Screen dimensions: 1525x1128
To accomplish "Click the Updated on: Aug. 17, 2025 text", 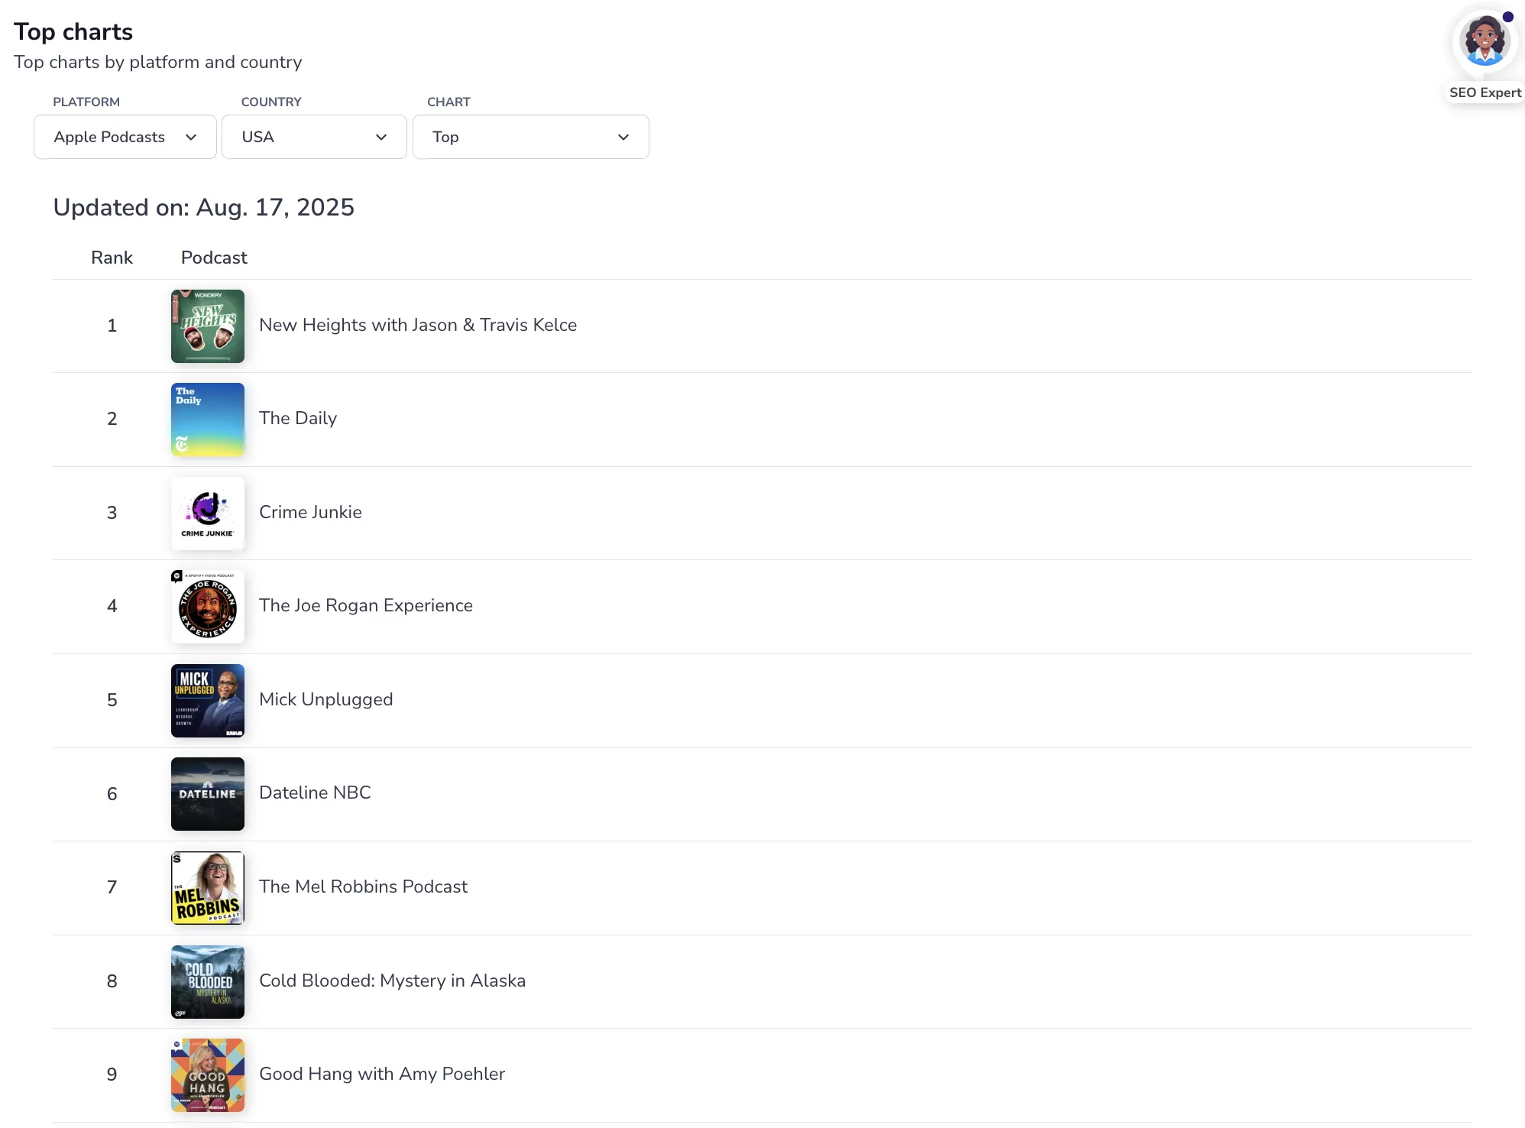I will (203, 207).
